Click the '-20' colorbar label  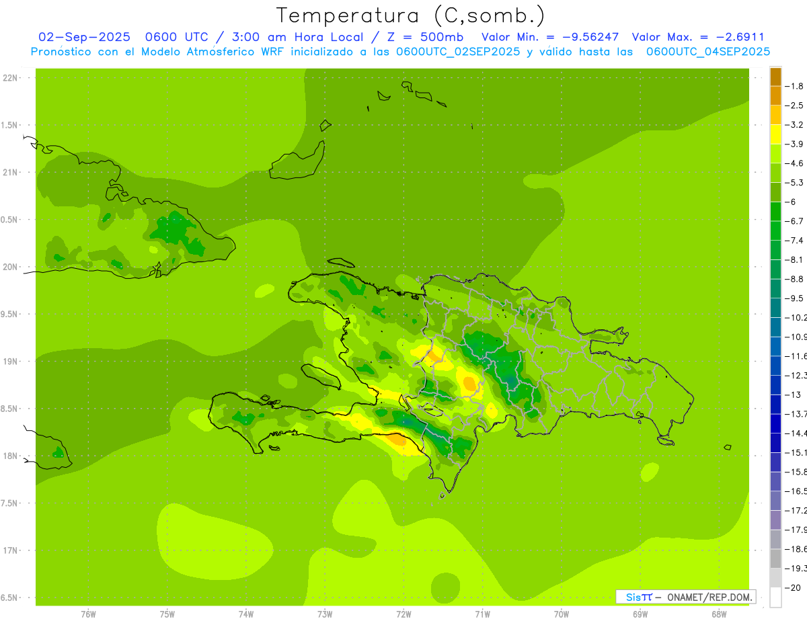pyautogui.click(x=793, y=587)
